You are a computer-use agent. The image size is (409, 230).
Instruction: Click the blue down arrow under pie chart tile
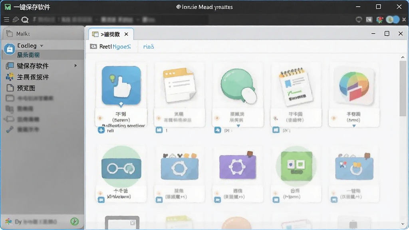[x=354, y=126]
